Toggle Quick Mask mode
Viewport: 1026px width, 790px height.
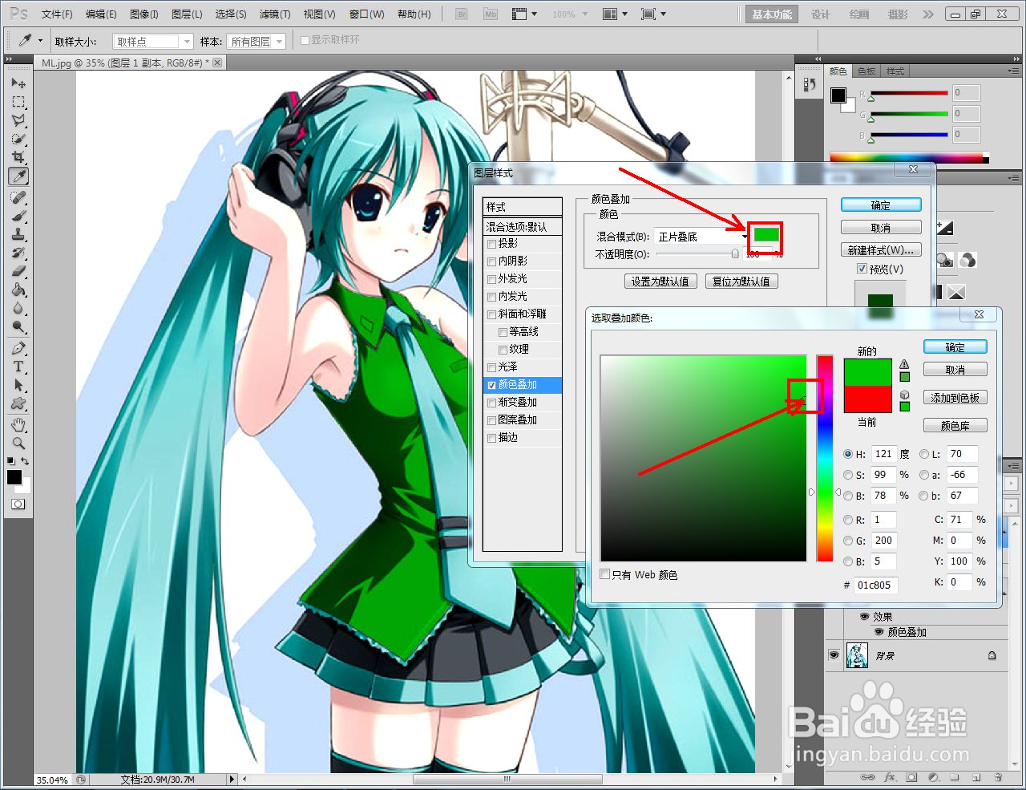click(18, 504)
